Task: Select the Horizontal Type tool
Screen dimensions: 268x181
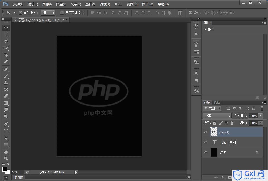Action: click(6, 131)
